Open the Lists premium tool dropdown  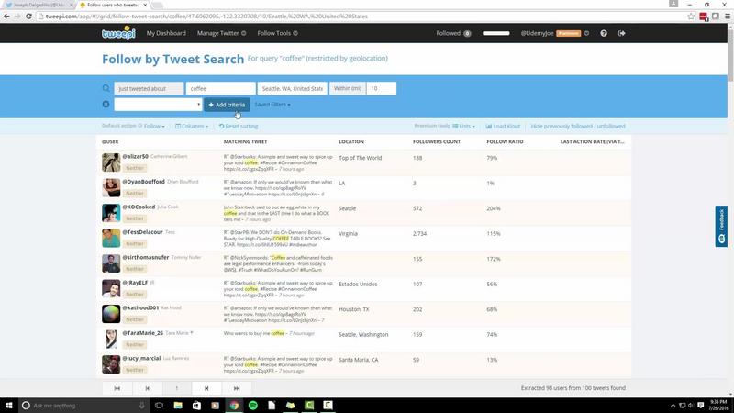point(463,127)
